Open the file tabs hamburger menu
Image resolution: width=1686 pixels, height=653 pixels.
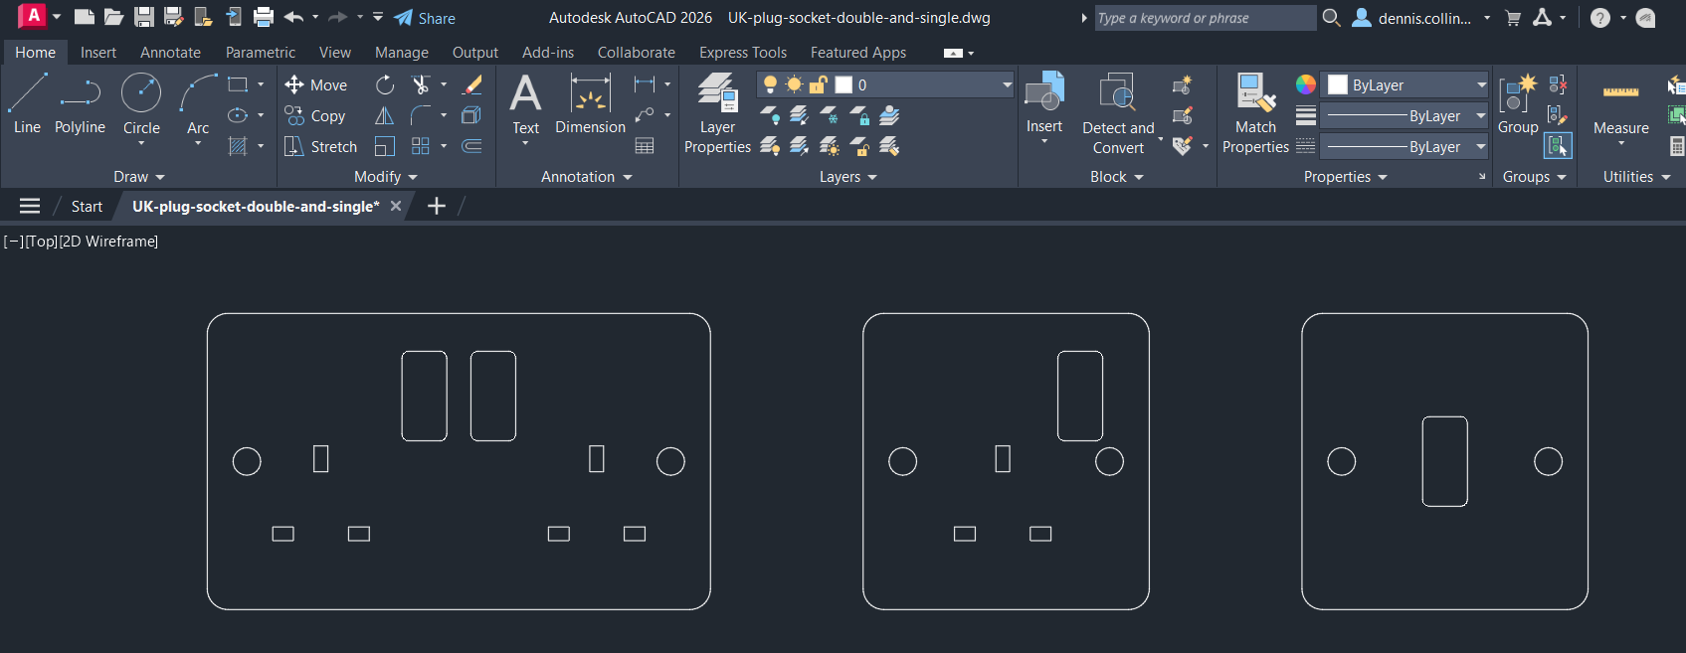(x=30, y=206)
